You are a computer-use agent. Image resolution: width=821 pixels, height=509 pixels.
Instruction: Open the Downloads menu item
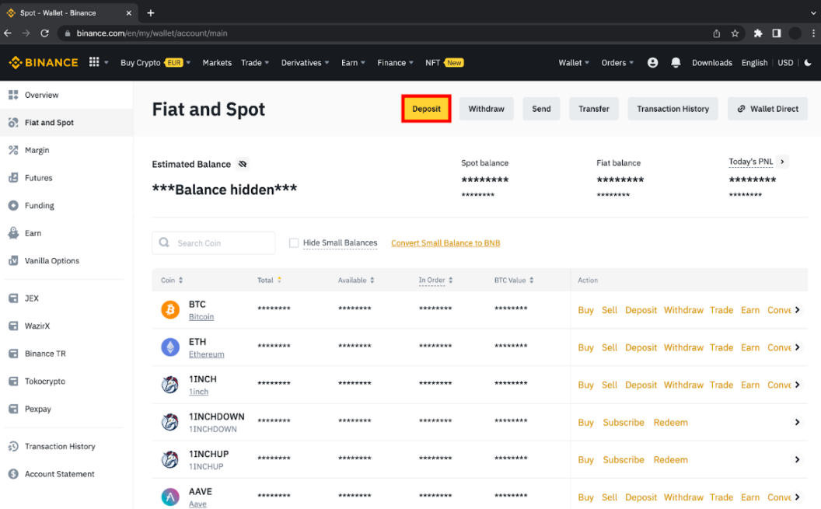point(712,63)
